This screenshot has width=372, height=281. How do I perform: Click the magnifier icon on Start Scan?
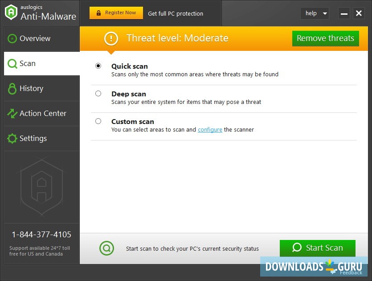297,248
